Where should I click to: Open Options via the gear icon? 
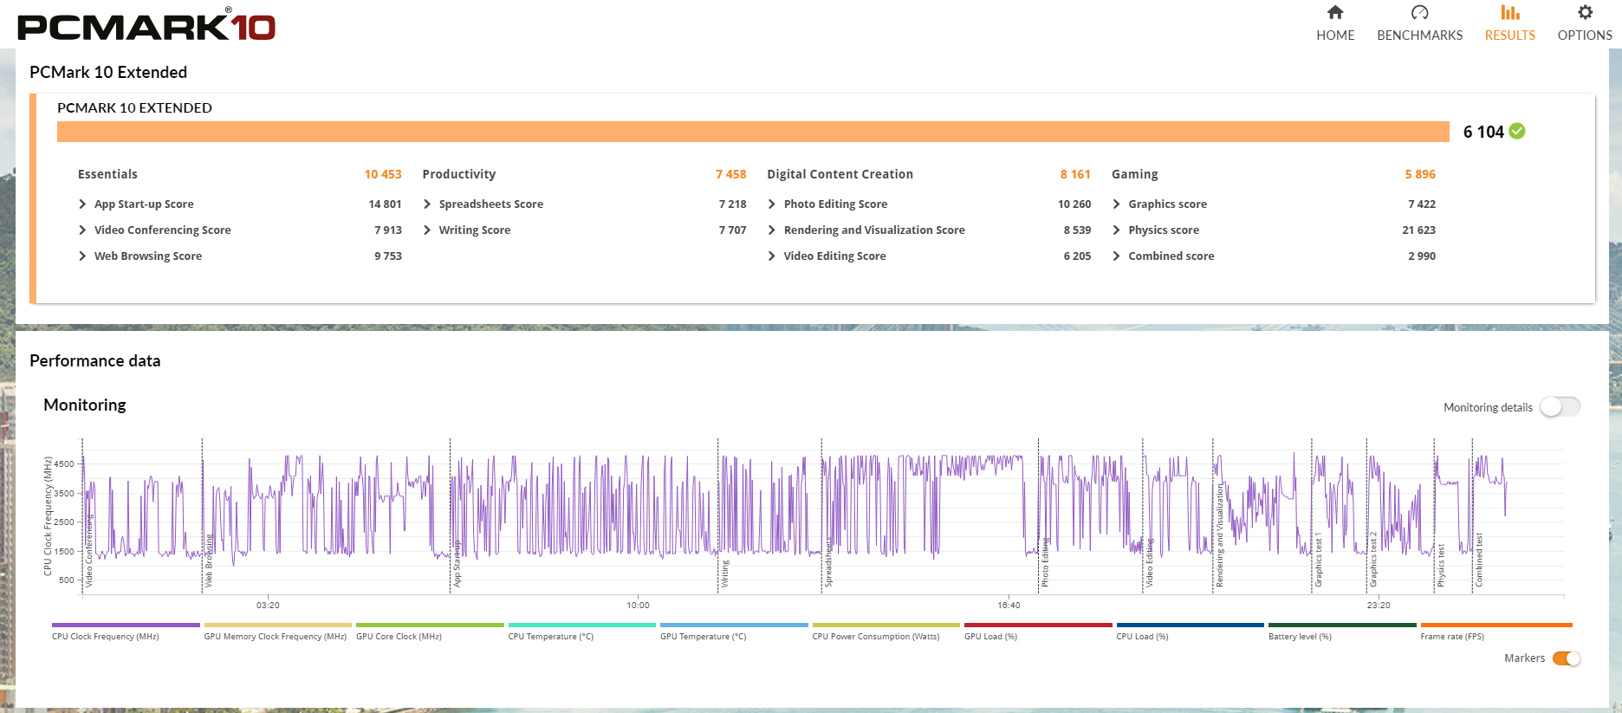[1585, 13]
